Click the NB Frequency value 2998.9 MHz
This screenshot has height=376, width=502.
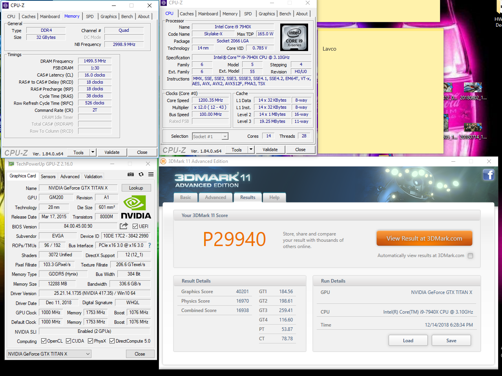coord(124,44)
